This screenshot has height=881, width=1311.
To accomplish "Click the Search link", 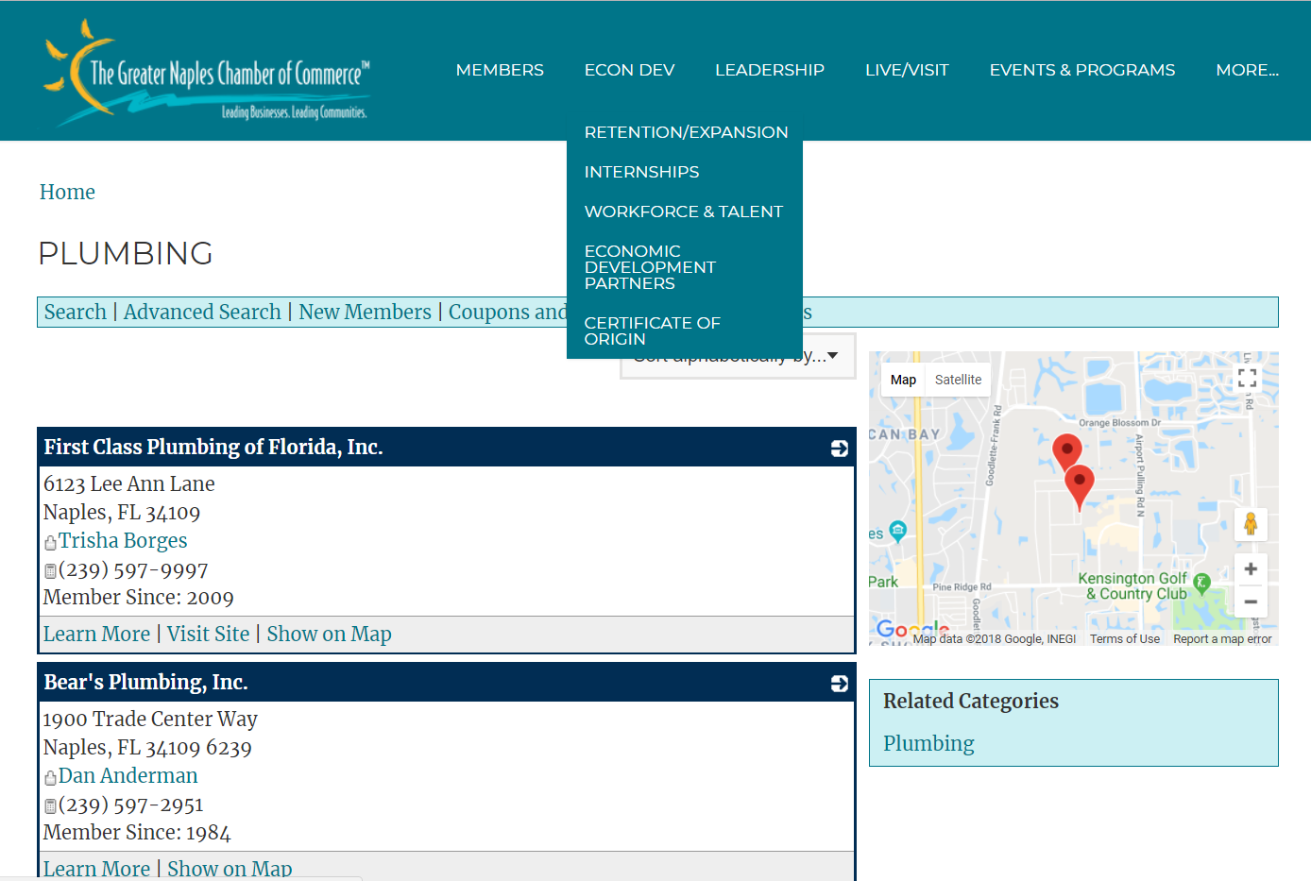I will pos(76,312).
